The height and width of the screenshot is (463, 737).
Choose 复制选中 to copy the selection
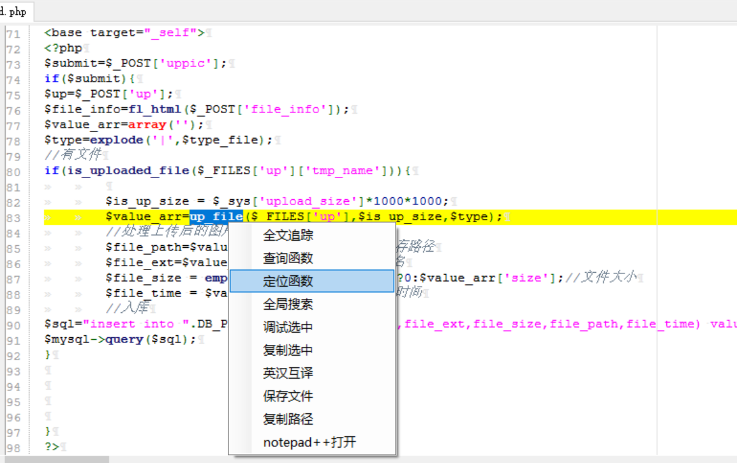[288, 350]
